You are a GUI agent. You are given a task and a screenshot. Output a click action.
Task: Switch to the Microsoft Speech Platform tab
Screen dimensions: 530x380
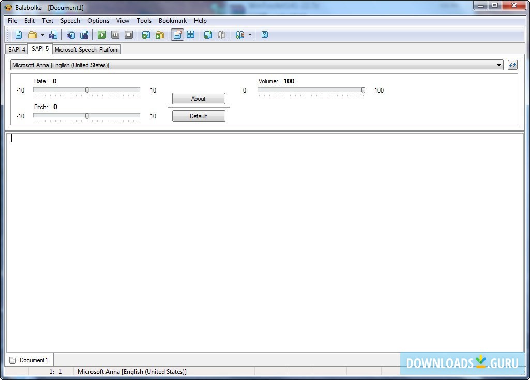[86, 49]
